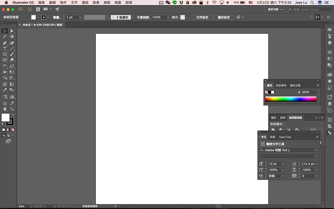Select the Type tool
334x209 pixels.
tap(5, 48)
